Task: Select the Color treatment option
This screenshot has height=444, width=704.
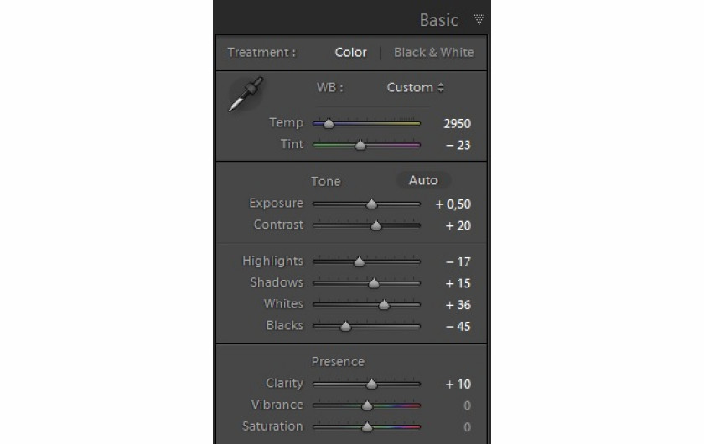Action: [350, 52]
